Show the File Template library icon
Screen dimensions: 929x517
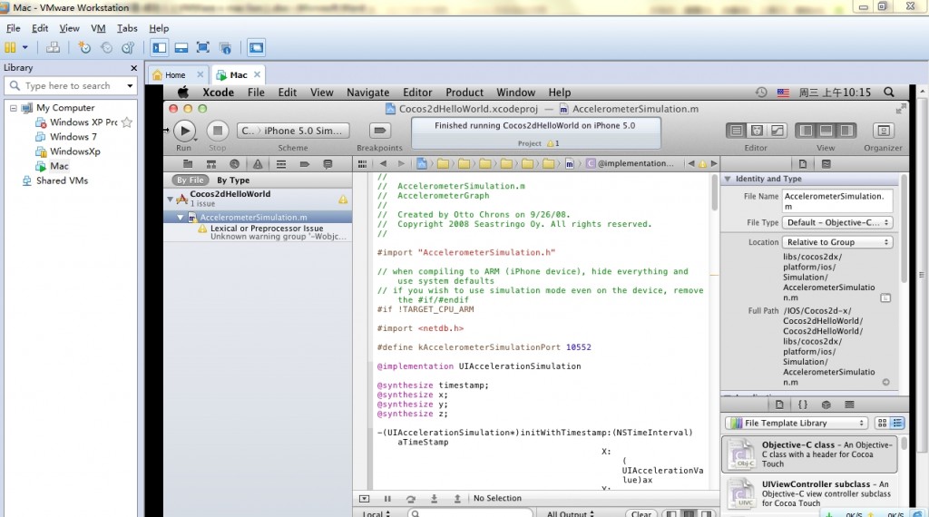tap(779, 405)
